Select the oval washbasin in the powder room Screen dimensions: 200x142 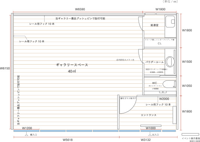[x=170, y=62]
